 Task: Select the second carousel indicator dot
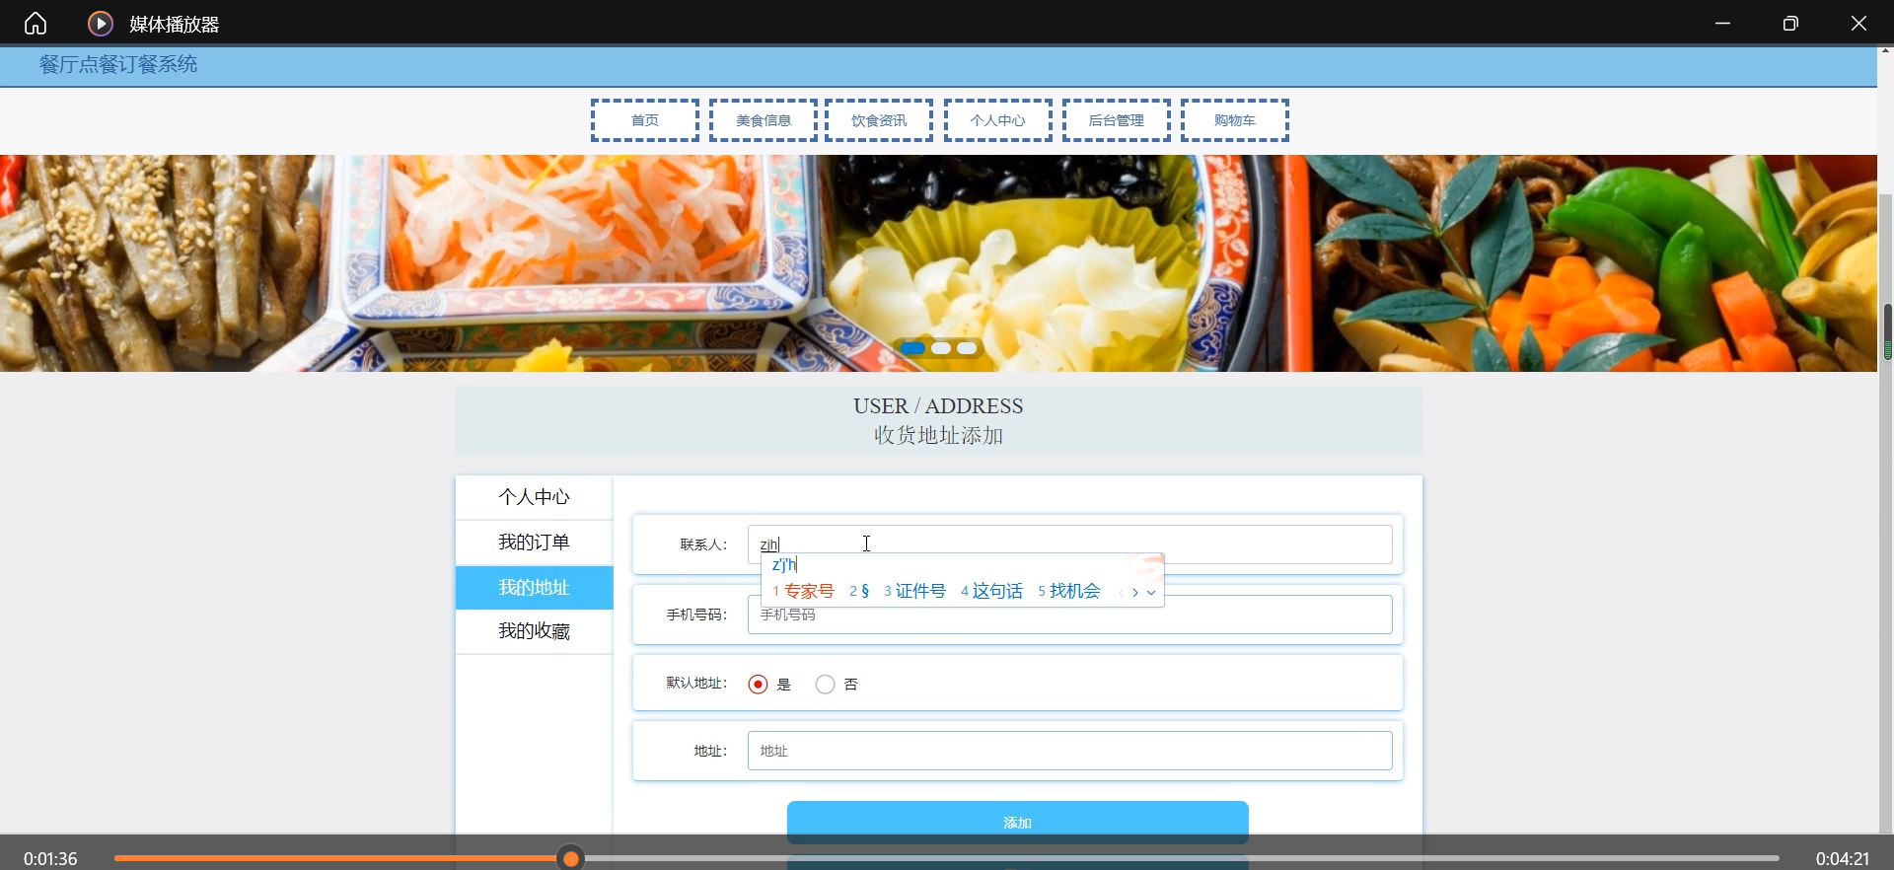(x=941, y=348)
